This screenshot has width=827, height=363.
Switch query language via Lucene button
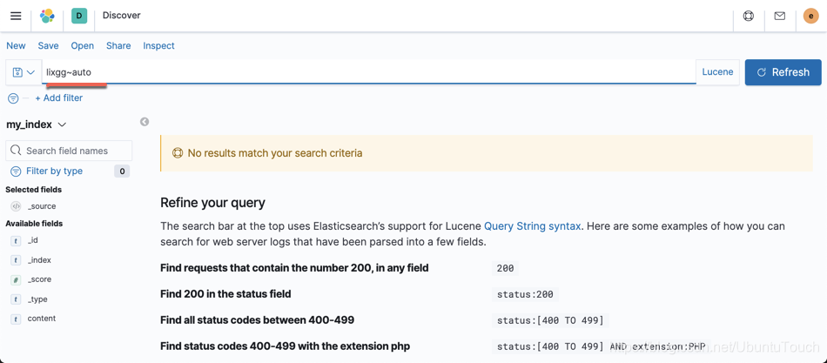pos(717,72)
